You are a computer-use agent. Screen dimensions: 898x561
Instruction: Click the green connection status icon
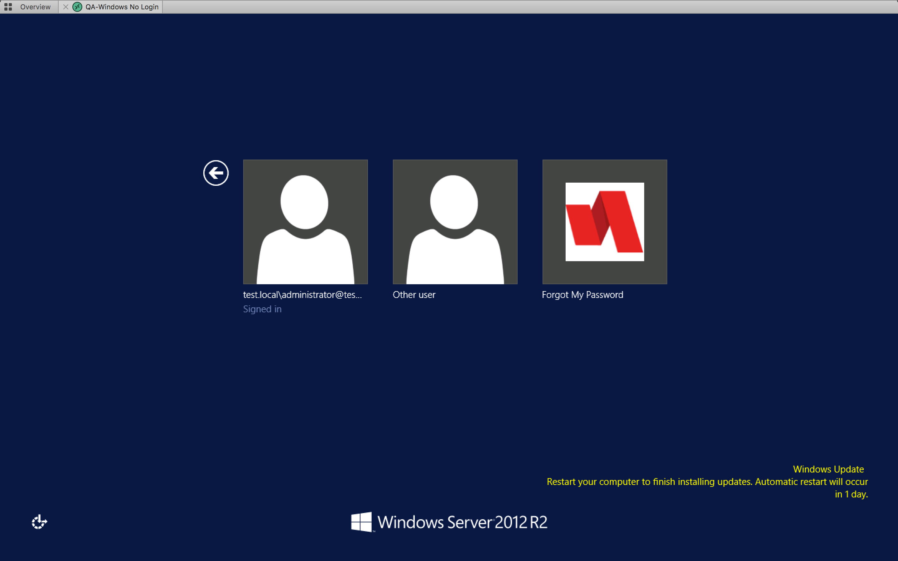click(x=77, y=7)
